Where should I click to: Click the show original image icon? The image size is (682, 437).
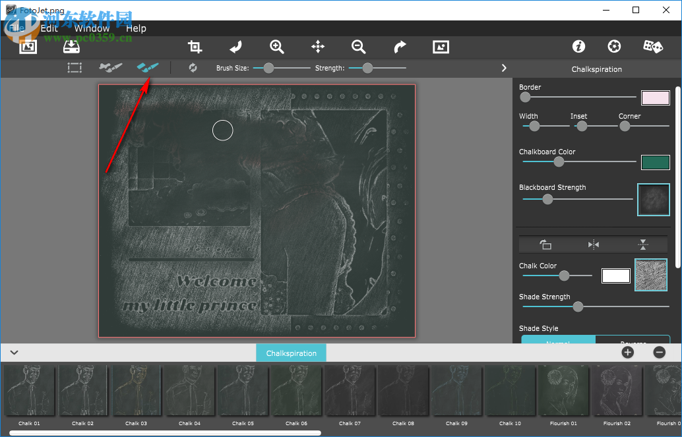coord(441,47)
